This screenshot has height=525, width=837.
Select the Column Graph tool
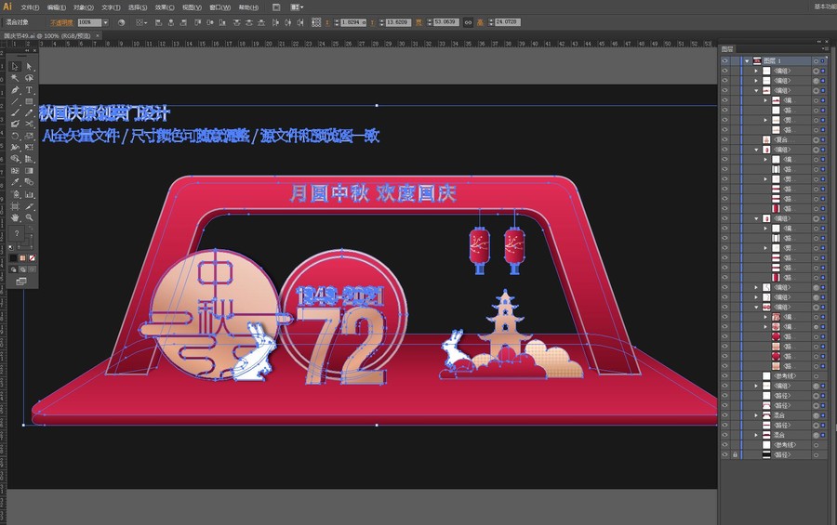click(29, 193)
